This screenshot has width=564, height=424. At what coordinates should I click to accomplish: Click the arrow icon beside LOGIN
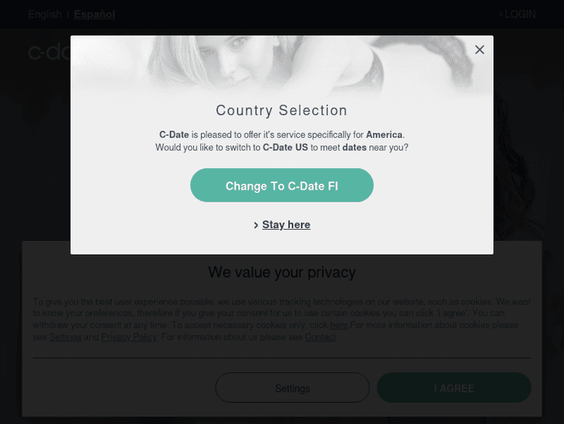(501, 14)
